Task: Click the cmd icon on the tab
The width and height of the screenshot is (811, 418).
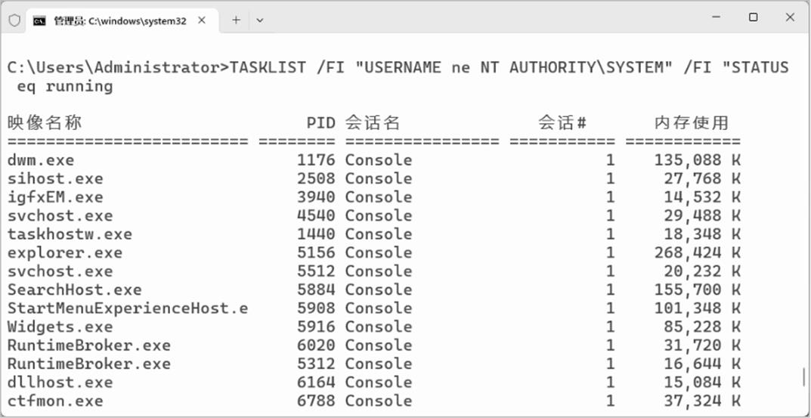Action: [39, 20]
